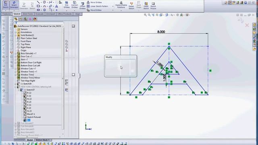Open Circle tool dropdown arrow

pyautogui.click(x=47, y=2)
